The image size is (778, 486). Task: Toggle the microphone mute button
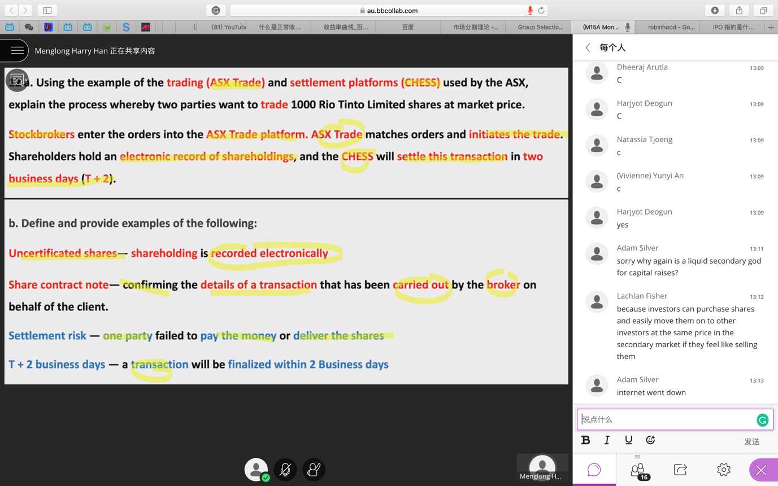pos(285,470)
